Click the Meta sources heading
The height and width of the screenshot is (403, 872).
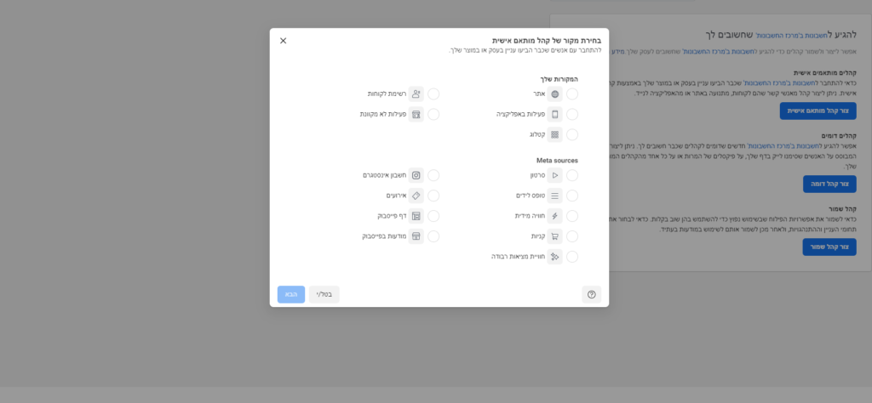[x=557, y=161]
